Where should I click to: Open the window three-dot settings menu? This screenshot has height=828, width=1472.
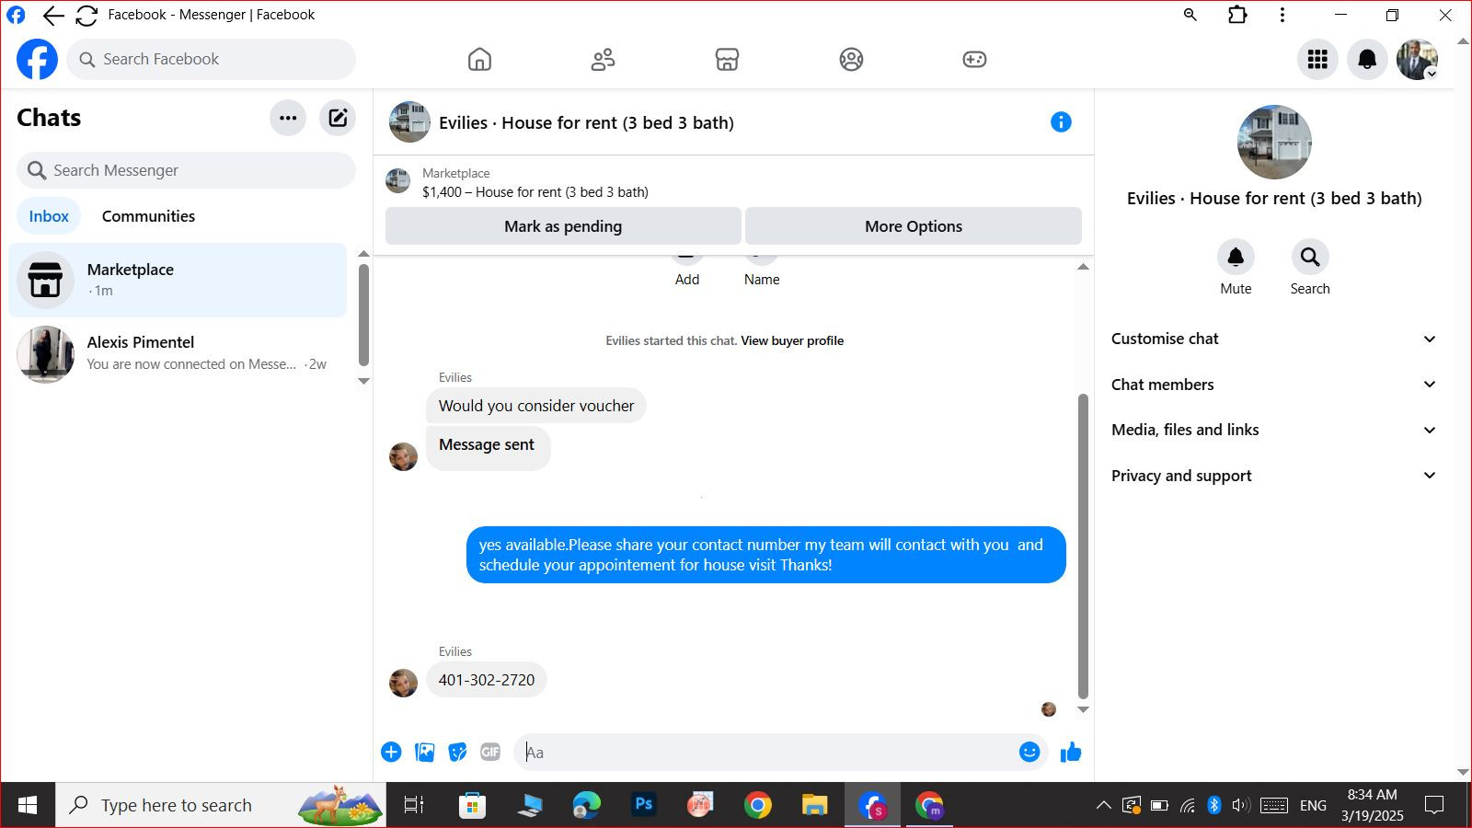[x=1282, y=15]
